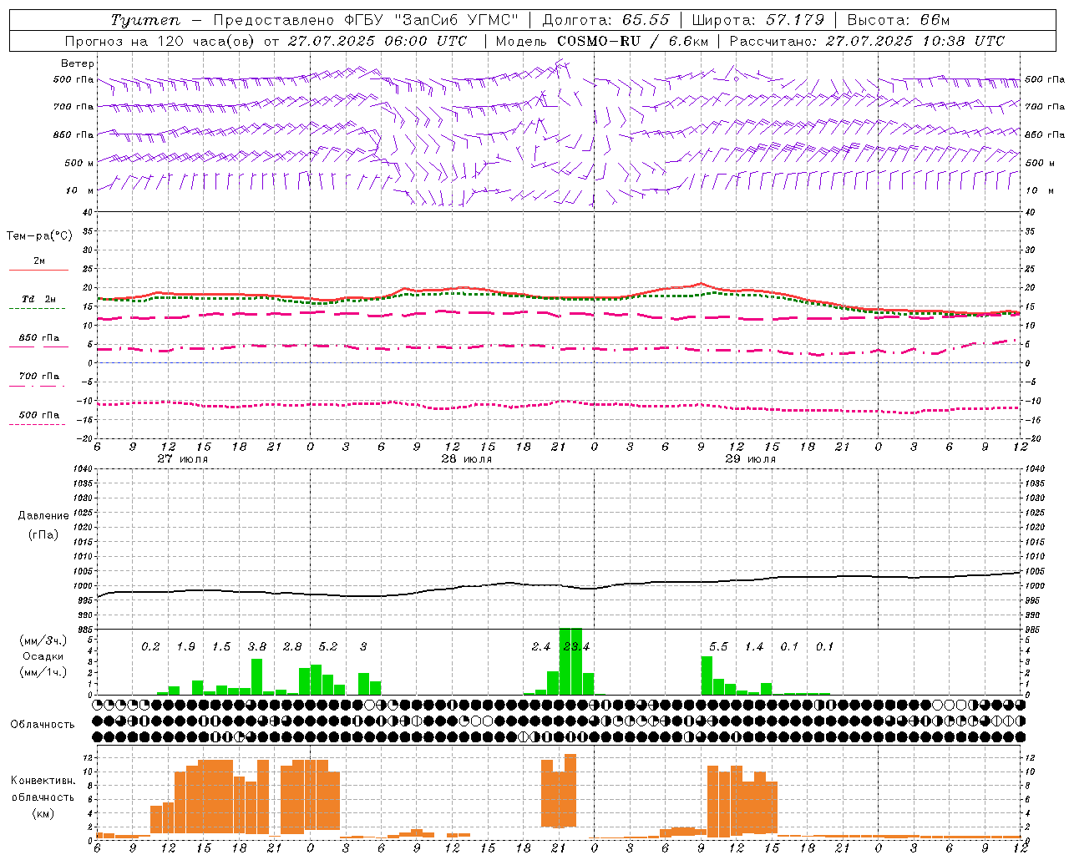Click the "Конвективн." convective cloud label
Screen dimensions: 1069x855
pos(43,781)
